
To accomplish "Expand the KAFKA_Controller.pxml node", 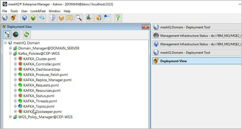I will point(15,64).
